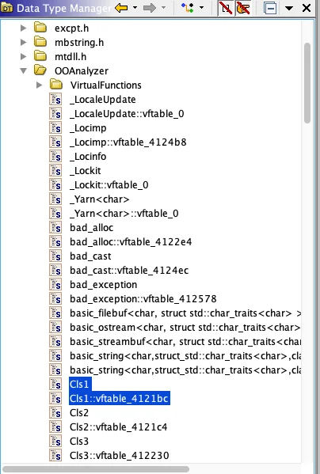Open the filter icon dropdown arrow
Viewport: 320px width, 474px height.
201,8
